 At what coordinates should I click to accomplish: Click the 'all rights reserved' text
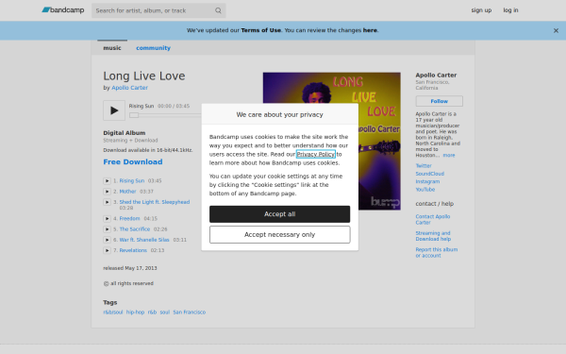[x=132, y=283]
